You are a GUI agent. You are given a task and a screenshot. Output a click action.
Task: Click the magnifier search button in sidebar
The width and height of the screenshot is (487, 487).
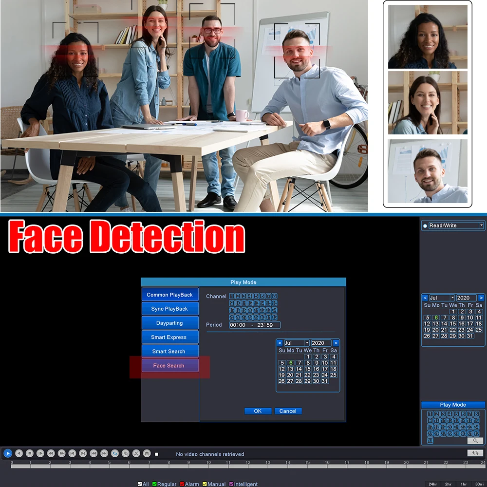tap(475, 440)
